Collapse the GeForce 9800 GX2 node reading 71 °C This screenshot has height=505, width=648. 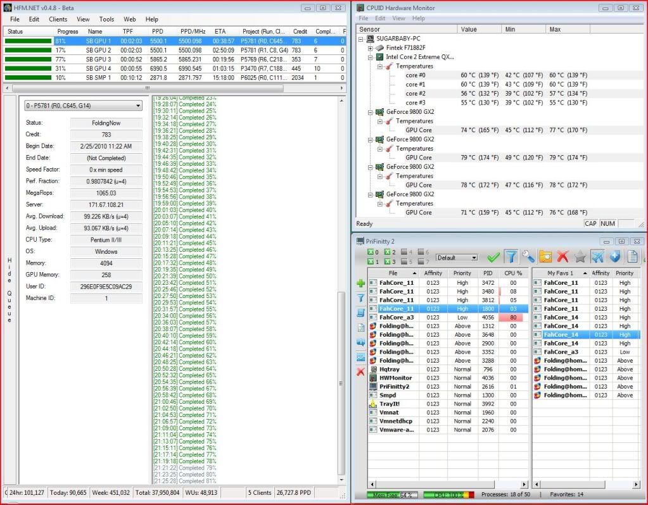click(x=371, y=194)
